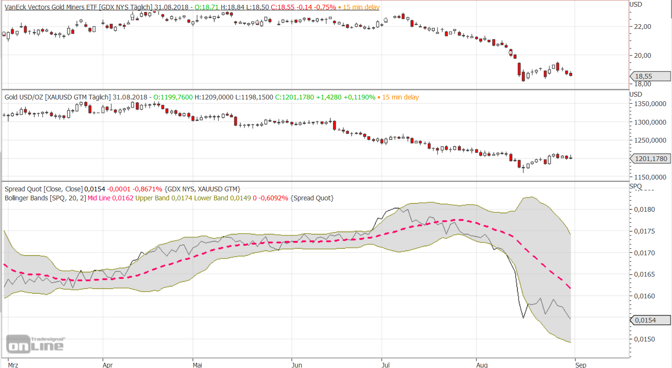This screenshot has width=672, height=368.
Task: Click the '0,0180' SPQ axis label
Action: click(x=645, y=210)
